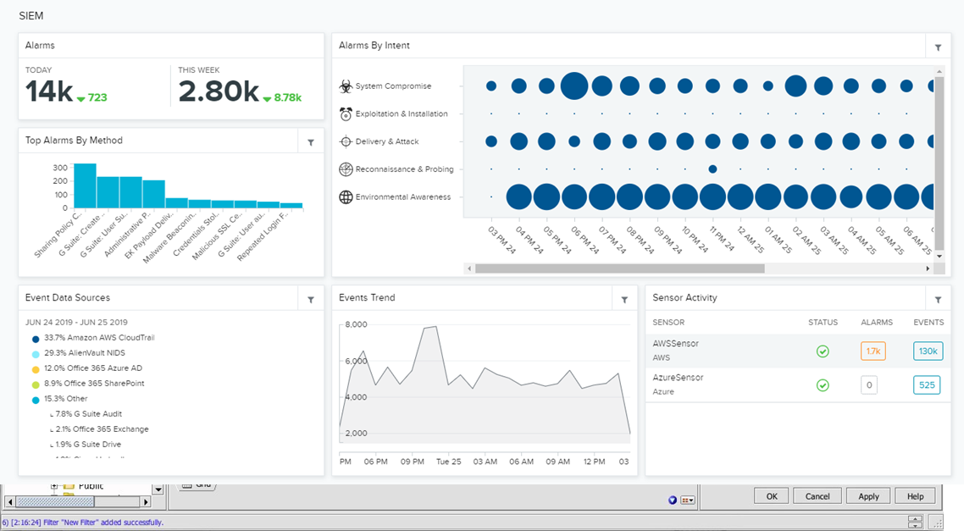
Task: Click the Other cyan legend dot
Action: [36, 400]
